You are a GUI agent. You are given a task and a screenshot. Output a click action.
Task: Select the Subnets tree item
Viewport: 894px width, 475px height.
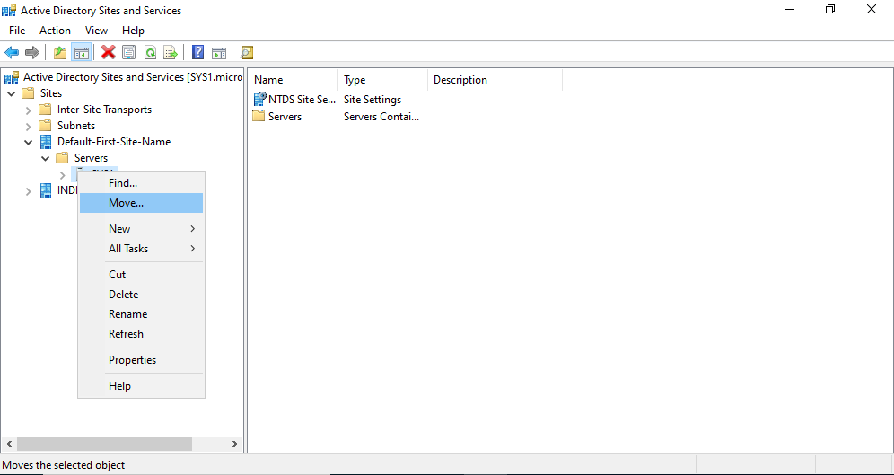tap(75, 126)
